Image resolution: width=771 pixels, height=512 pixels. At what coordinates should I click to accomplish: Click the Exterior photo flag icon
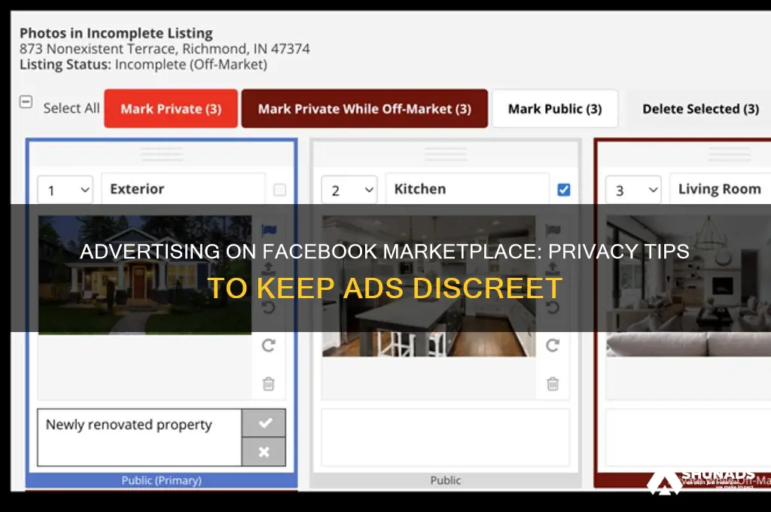pyautogui.click(x=269, y=230)
